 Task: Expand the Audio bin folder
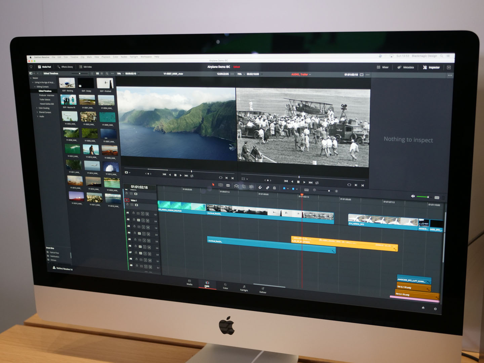click(x=37, y=116)
